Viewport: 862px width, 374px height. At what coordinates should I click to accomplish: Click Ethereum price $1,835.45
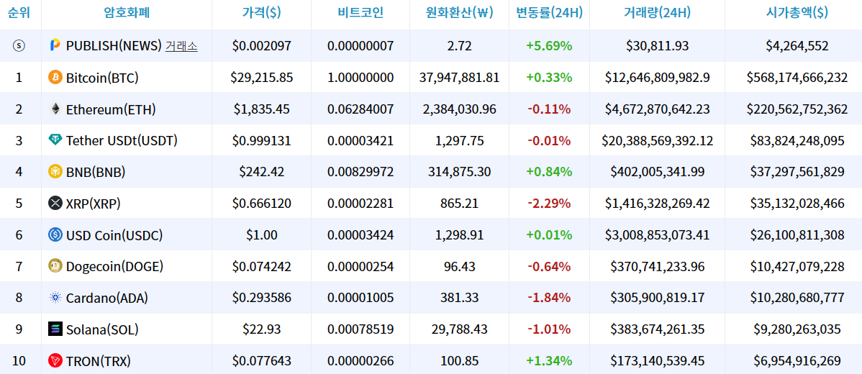pos(262,109)
